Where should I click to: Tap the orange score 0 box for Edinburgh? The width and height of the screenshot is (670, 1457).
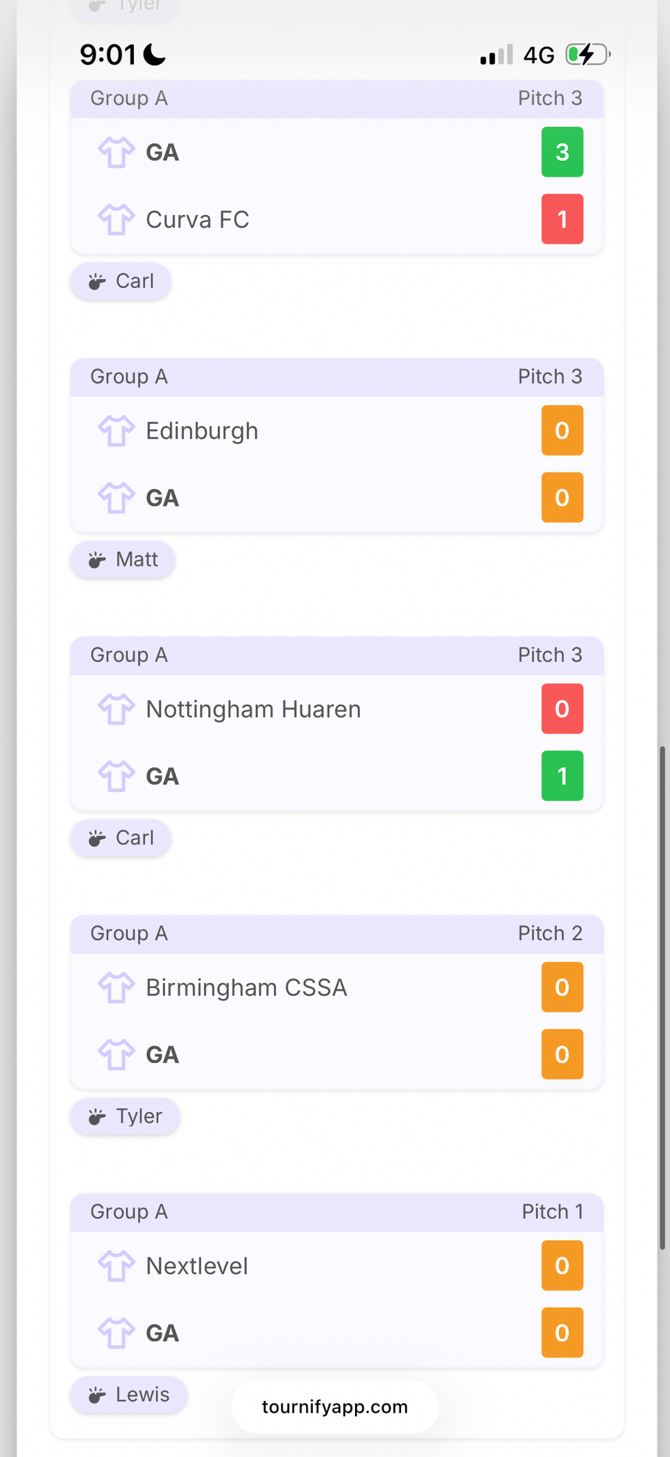point(562,430)
